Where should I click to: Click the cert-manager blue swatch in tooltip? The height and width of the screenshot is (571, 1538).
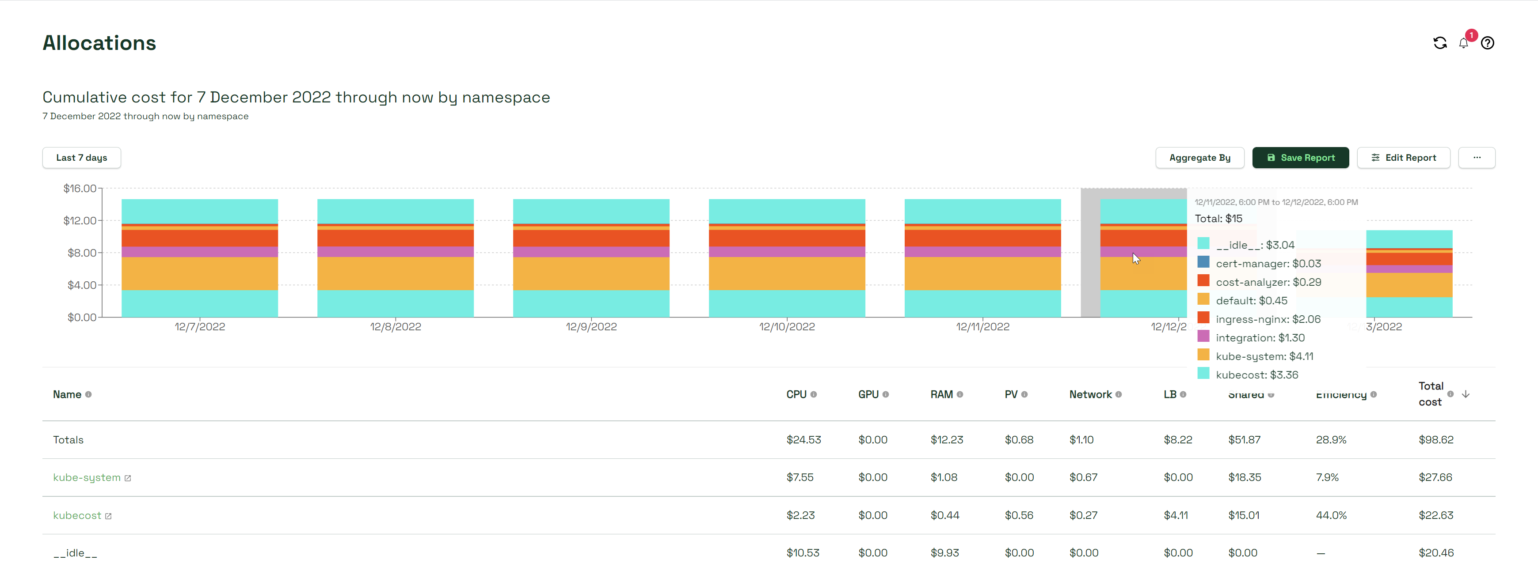(1203, 262)
